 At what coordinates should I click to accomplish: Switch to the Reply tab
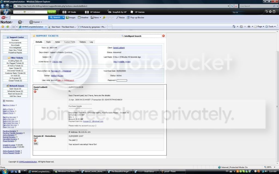pos(48,42)
